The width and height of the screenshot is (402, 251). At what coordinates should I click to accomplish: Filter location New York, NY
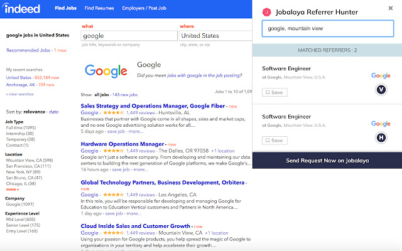23,172
